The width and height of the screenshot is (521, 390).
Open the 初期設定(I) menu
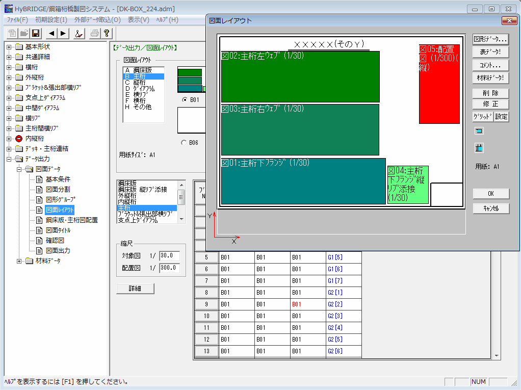coord(51,20)
